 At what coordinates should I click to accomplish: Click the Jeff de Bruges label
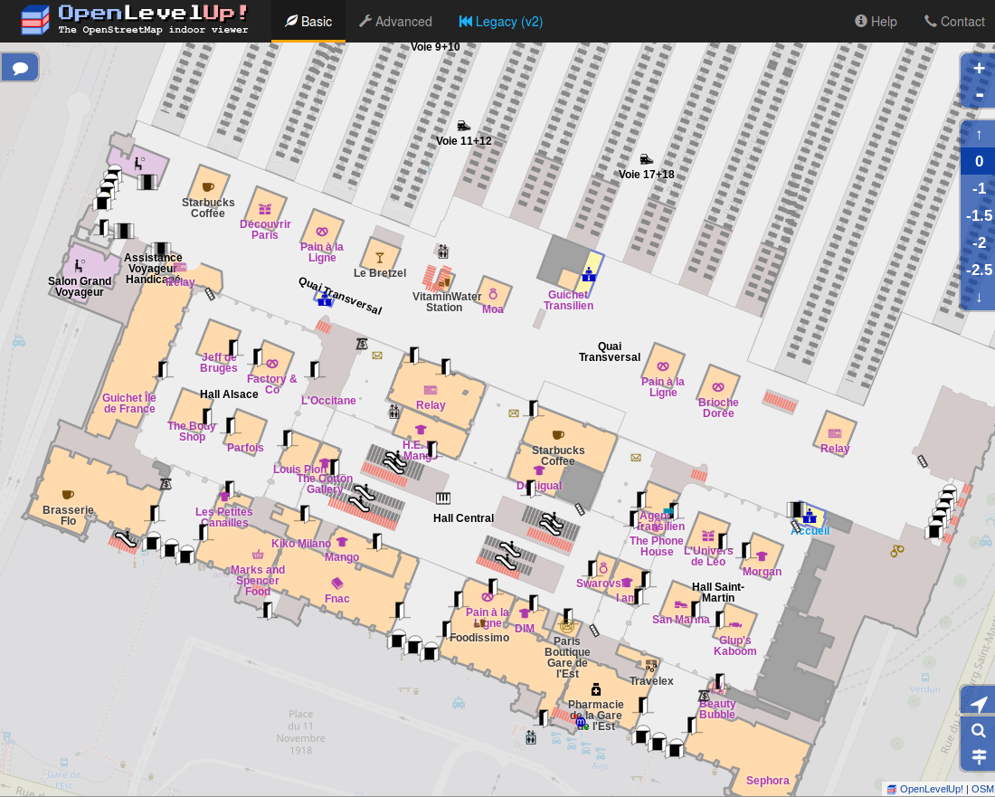[x=218, y=363]
